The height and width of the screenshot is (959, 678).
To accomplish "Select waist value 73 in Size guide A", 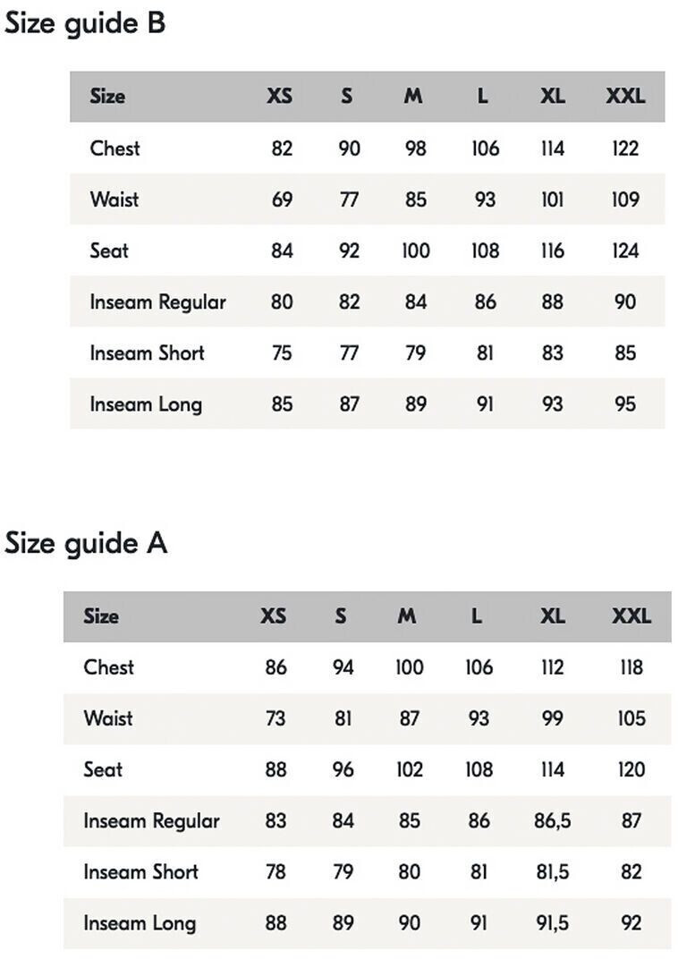I will tap(275, 718).
